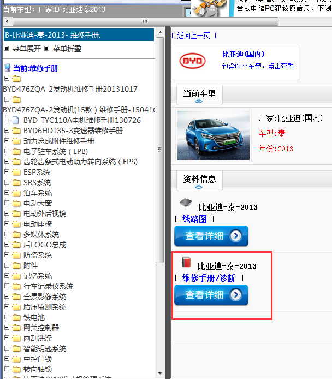Click 菜单展开 to expand all menus
The width and height of the screenshot is (332, 379).
pos(27,49)
